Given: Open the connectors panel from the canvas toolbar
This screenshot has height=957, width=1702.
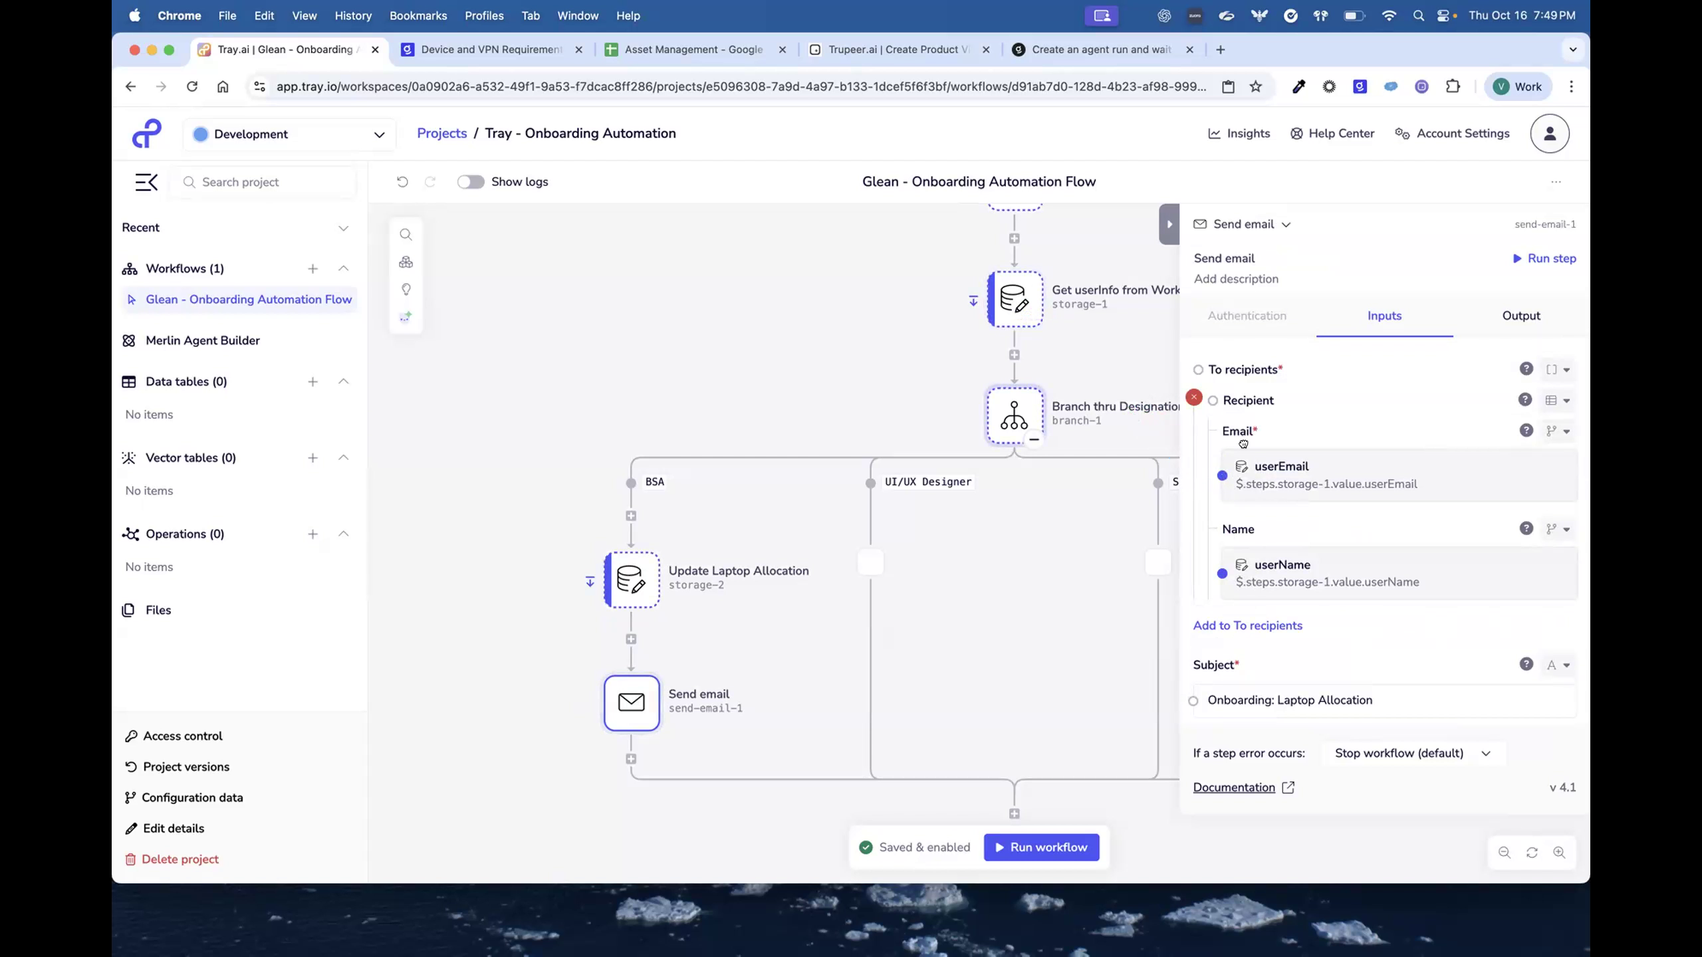Looking at the screenshot, I should coord(406,262).
